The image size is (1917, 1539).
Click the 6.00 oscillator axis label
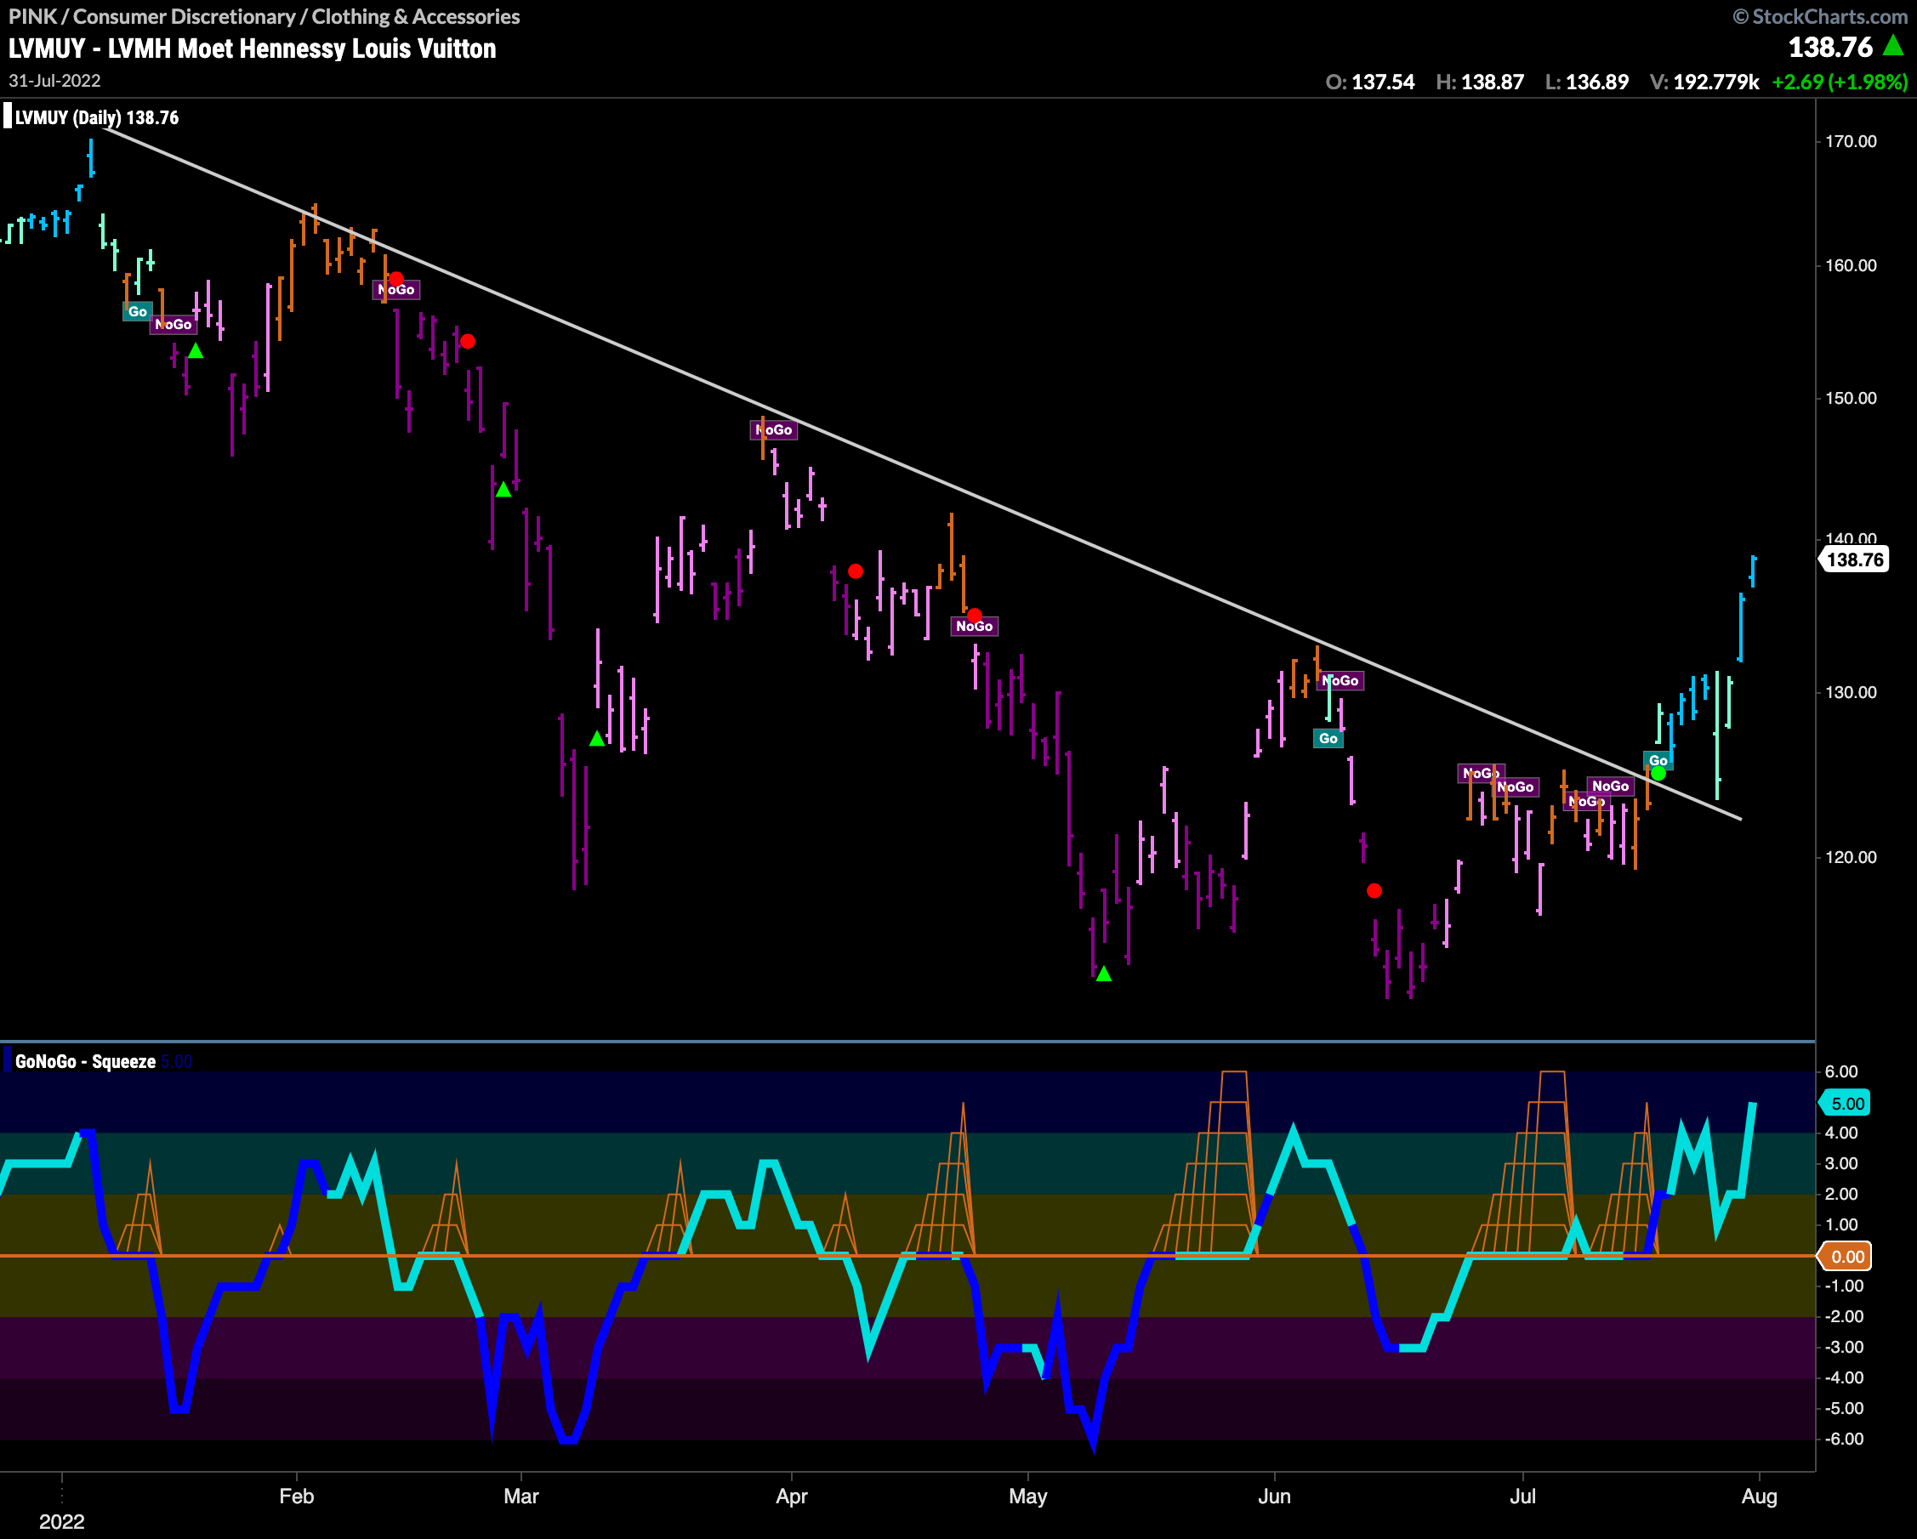click(x=1840, y=1071)
